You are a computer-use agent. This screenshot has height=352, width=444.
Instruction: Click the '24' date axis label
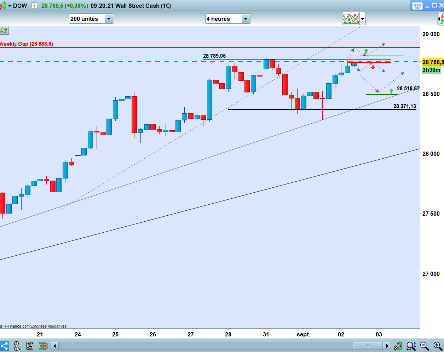pyautogui.click(x=78, y=334)
